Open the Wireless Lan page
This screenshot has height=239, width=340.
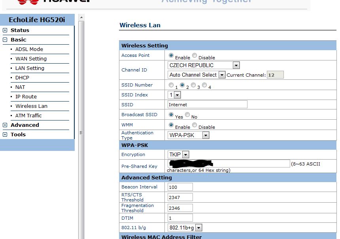[32, 106]
